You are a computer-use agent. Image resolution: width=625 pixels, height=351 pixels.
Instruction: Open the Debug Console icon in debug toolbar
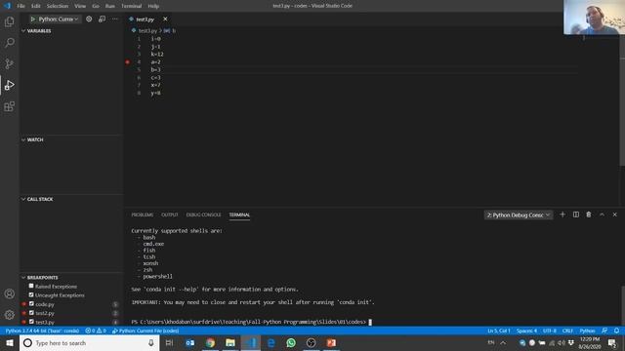102,19
